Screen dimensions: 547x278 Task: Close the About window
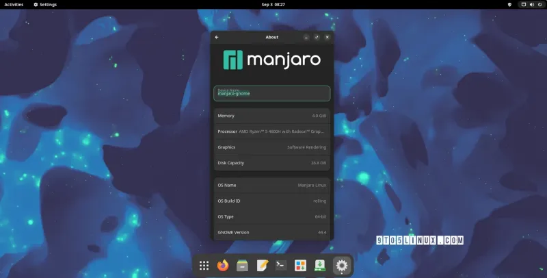(x=328, y=37)
